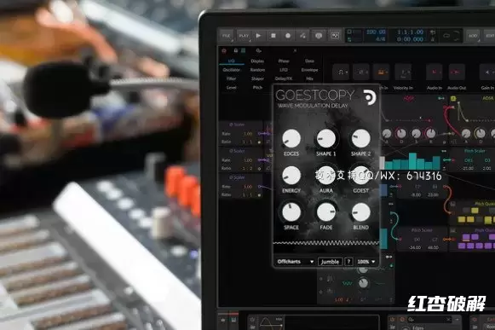Open the Offcharts preset dropdown

pos(295,262)
